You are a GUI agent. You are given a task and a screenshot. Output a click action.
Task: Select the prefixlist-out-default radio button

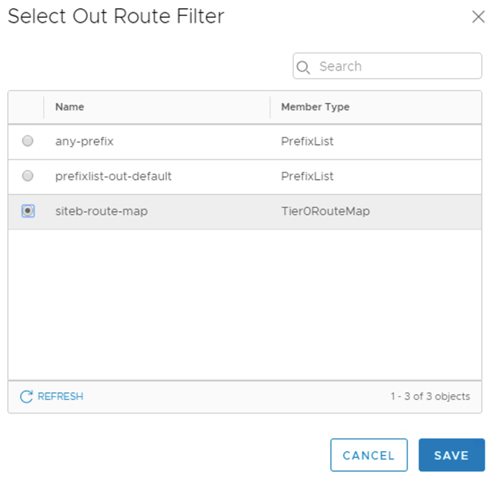point(28,176)
